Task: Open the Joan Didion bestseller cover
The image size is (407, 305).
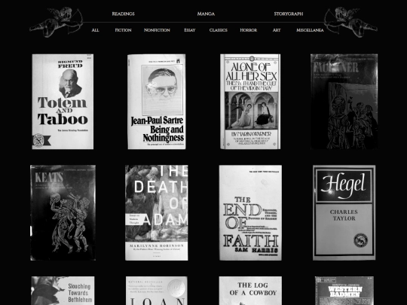Action: (x=157, y=291)
